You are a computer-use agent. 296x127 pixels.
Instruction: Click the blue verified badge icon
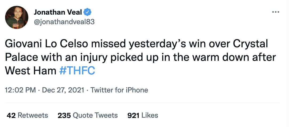point(88,12)
